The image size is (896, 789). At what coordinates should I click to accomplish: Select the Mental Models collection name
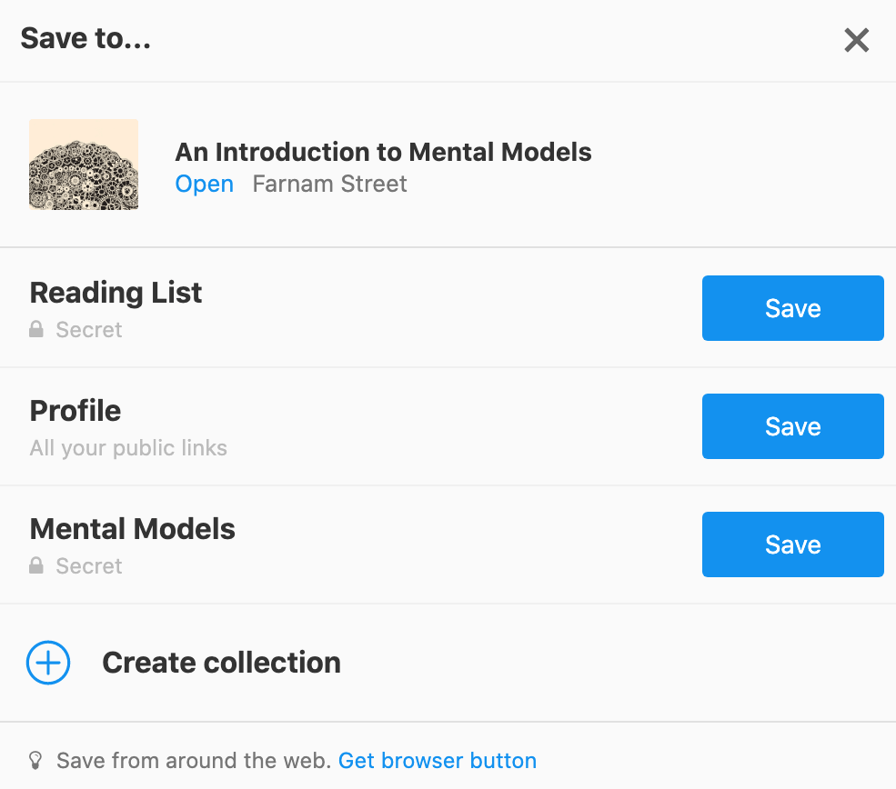[132, 529]
